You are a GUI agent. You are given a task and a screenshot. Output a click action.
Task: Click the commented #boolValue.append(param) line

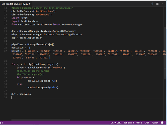coord(33,71)
